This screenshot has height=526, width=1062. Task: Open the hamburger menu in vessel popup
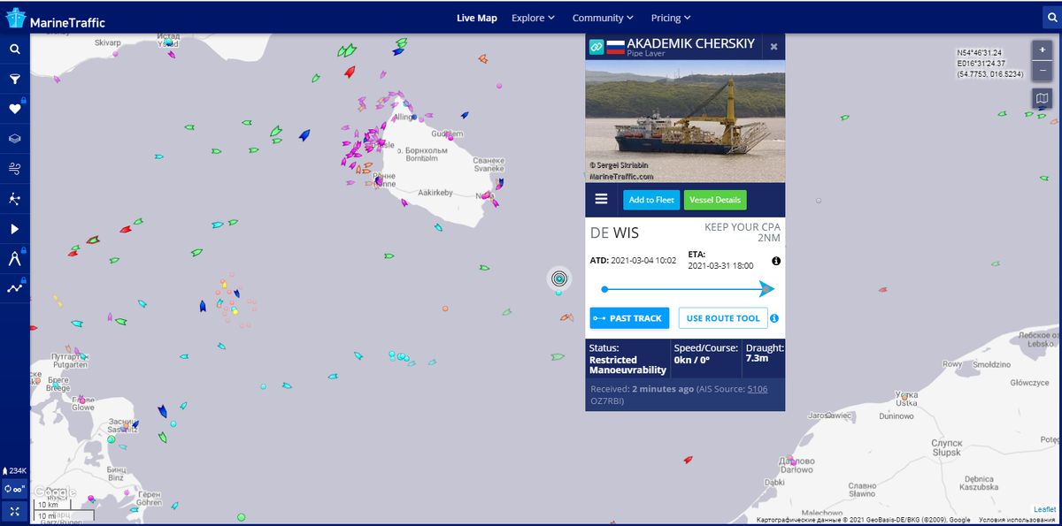click(x=602, y=199)
